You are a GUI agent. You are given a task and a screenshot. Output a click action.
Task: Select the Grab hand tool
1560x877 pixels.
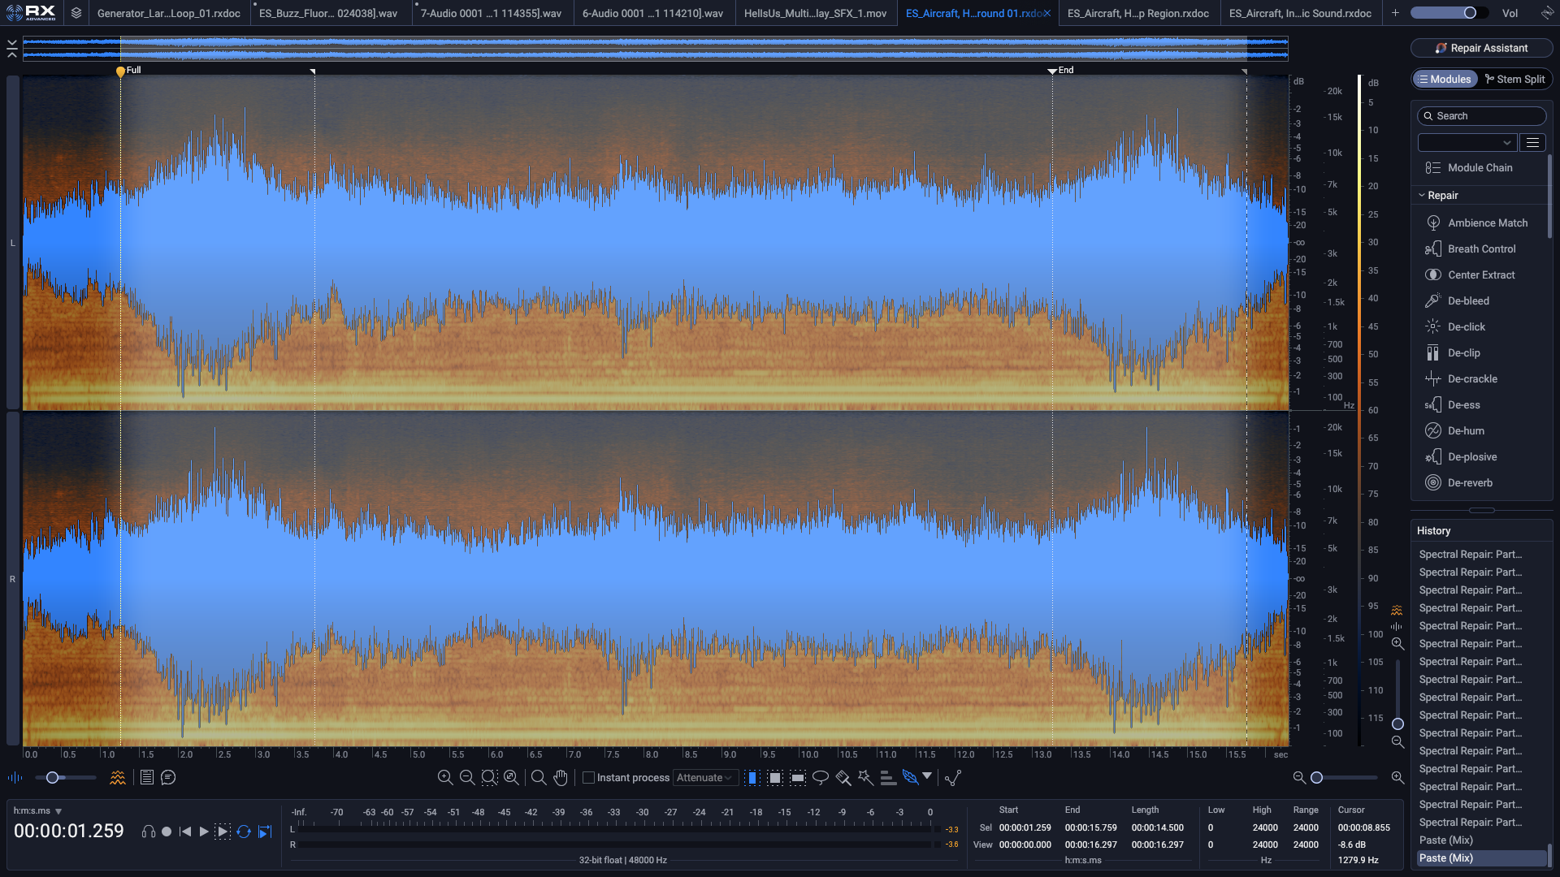tap(561, 778)
